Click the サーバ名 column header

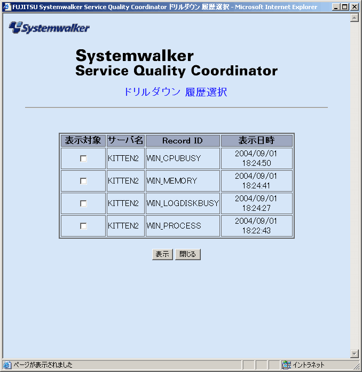pos(125,140)
